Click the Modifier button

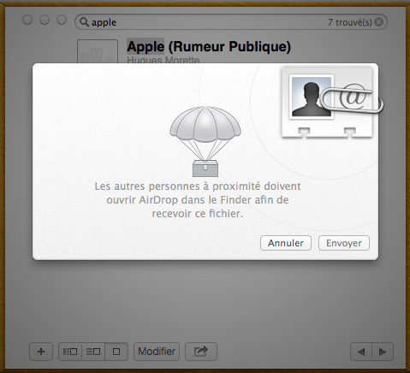point(157,352)
